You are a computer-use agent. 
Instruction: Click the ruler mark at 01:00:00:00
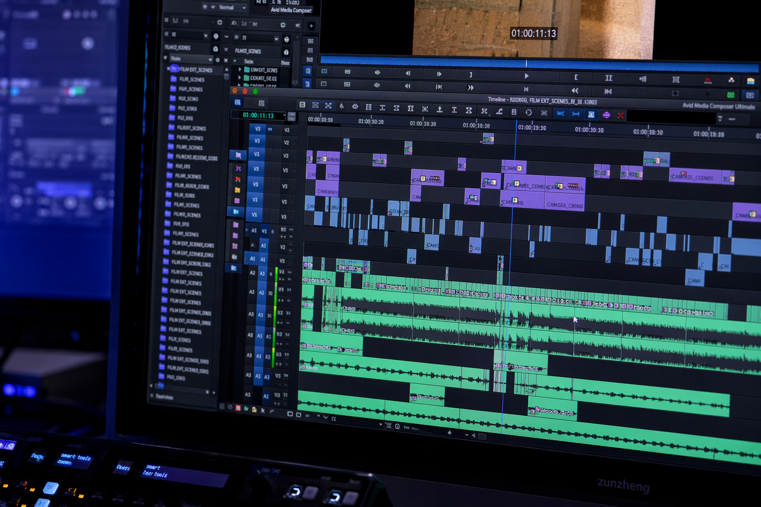click(x=320, y=119)
